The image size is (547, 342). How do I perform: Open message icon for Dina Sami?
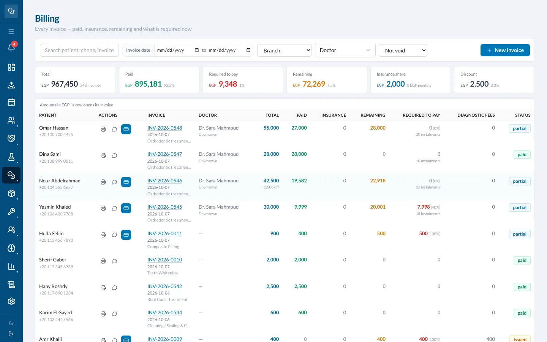point(114,155)
